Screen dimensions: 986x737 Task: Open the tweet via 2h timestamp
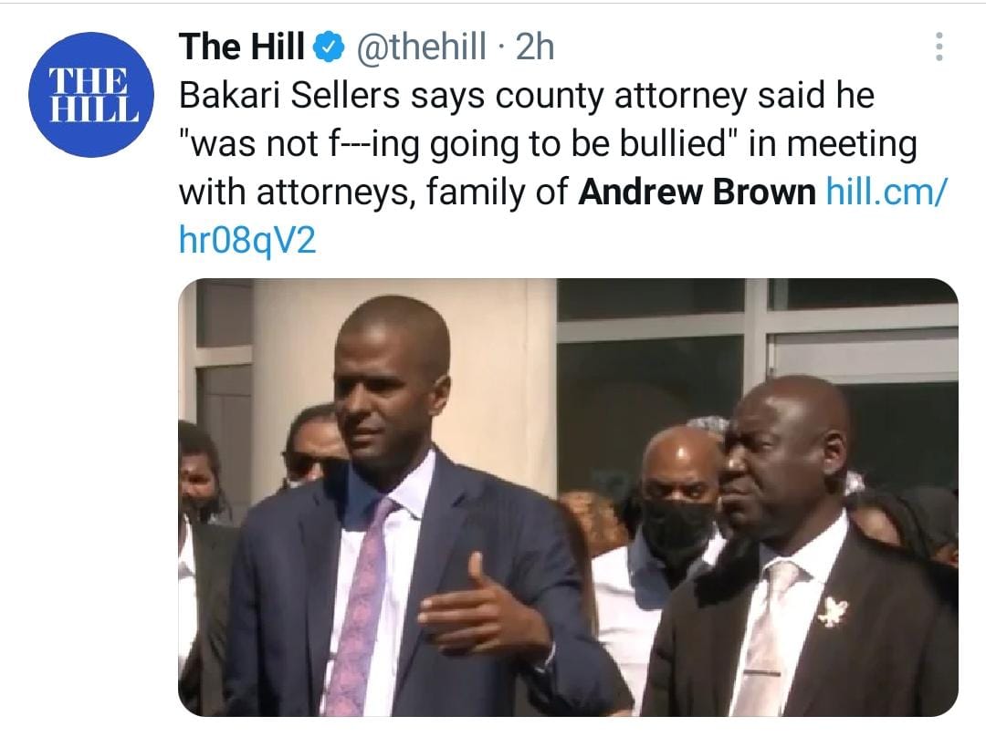point(534,47)
